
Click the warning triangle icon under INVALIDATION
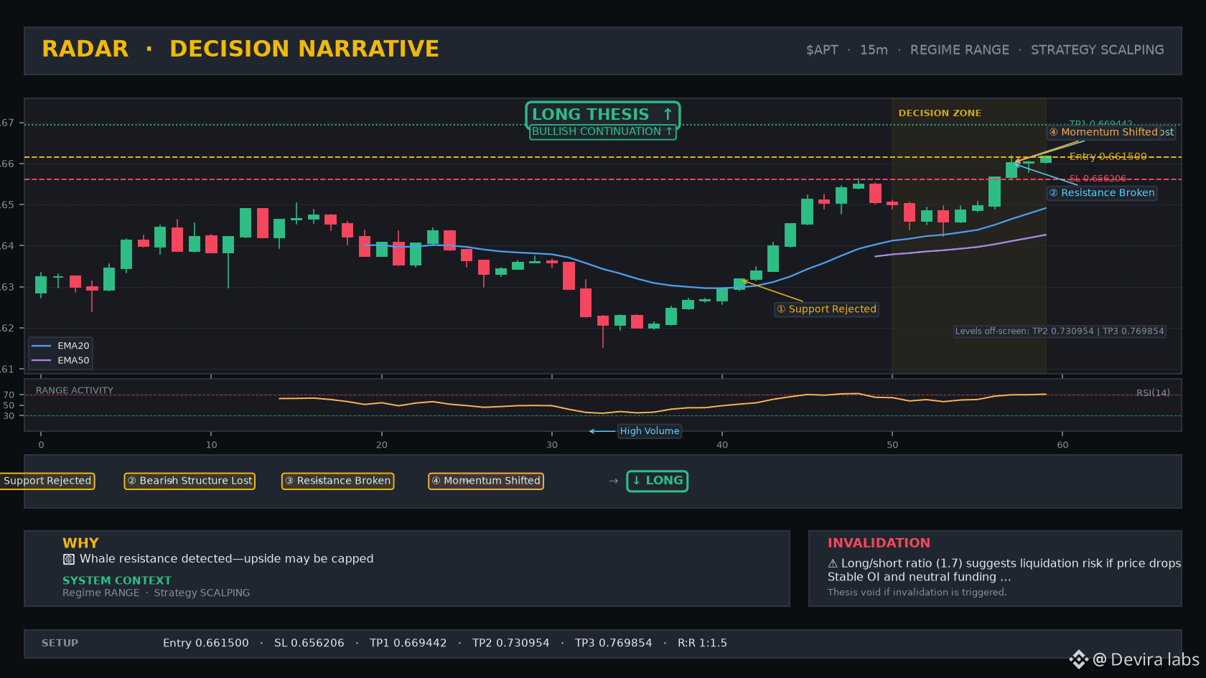click(833, 564)
